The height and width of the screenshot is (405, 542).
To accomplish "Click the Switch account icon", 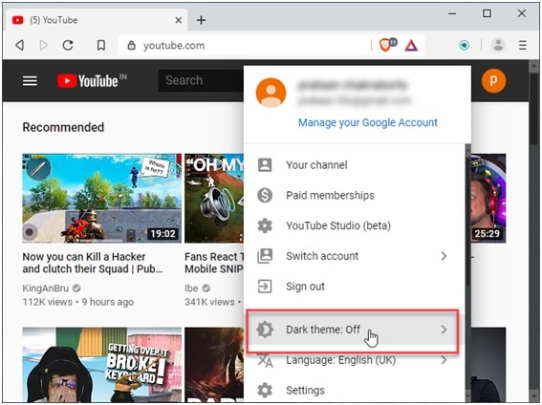I will tap(265, 256).
